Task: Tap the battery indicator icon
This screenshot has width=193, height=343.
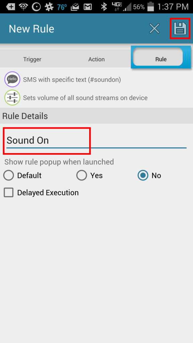Action: (150, 7)
